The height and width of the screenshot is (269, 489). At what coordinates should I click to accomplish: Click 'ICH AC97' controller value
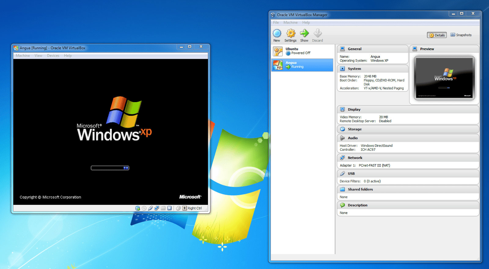coord(368,149)
